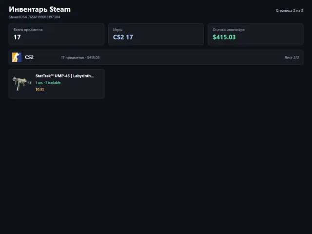
Task: Open the UMP-45 weapon thumbnail
Action: [x=22, y=83]
